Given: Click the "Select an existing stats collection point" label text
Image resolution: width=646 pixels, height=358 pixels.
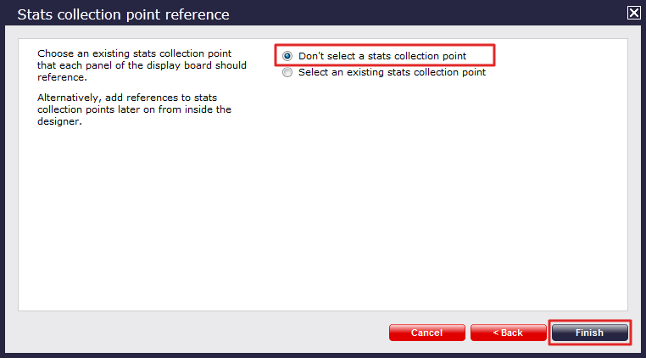Looking at the screenshot, I should coord(392,73).
